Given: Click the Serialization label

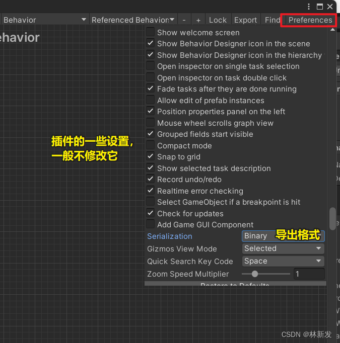Looking at the screenshot, I should pos(170,236).
